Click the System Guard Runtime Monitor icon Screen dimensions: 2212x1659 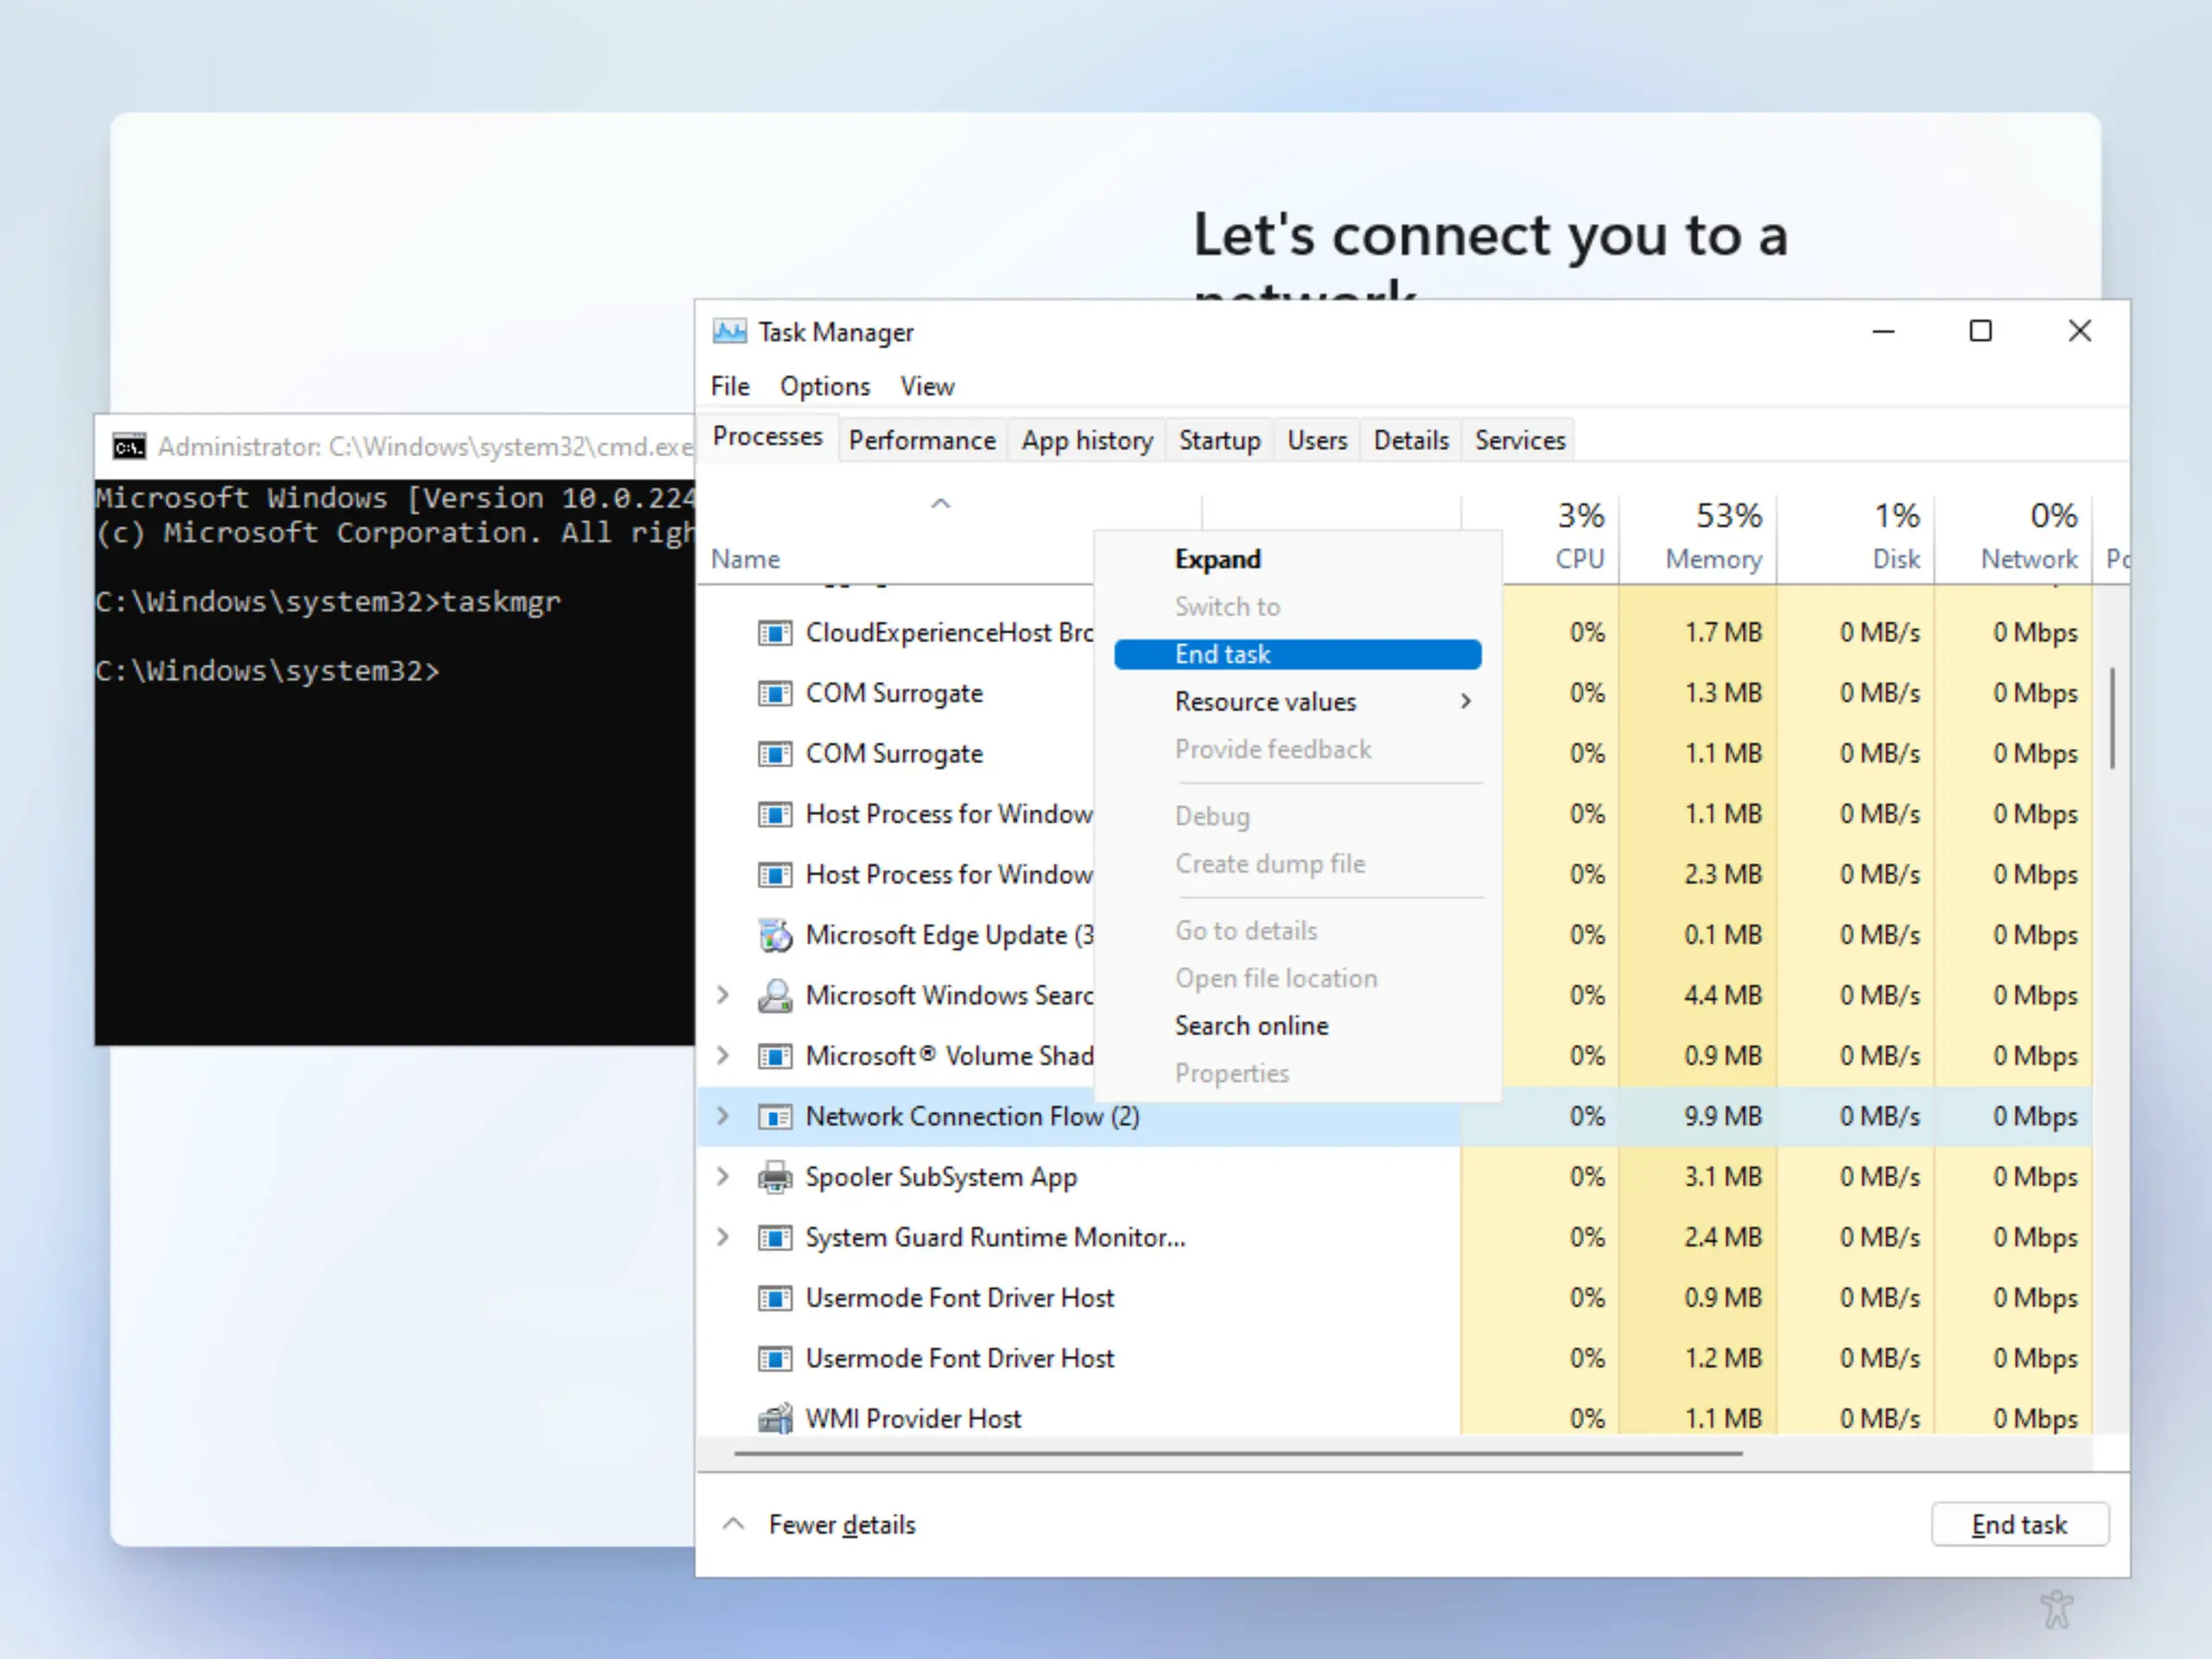click(x=775, y=1238)
